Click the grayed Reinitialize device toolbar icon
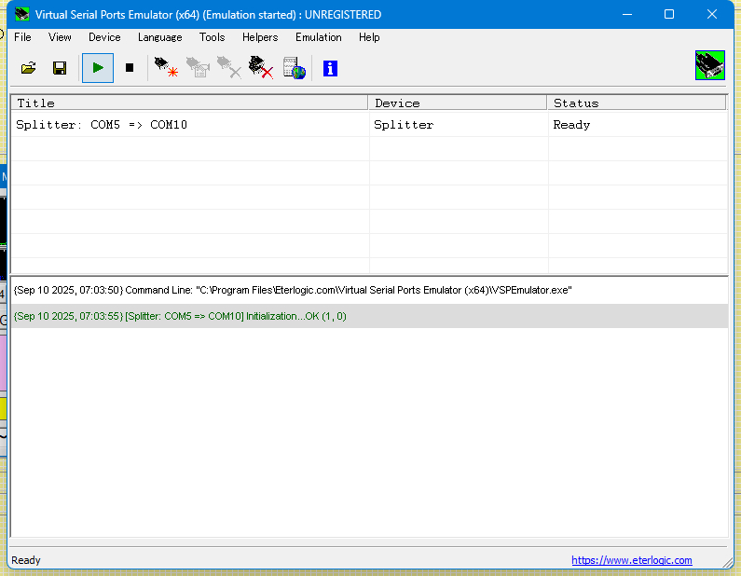741x576 pixels. (198, 68)
